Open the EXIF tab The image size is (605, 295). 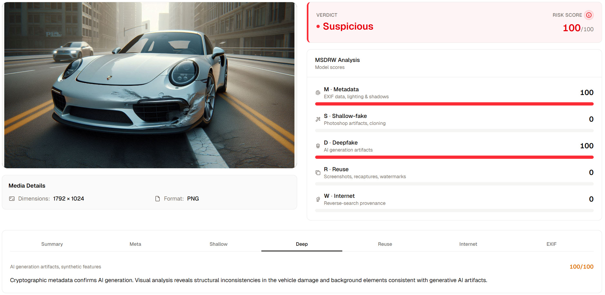551,244
